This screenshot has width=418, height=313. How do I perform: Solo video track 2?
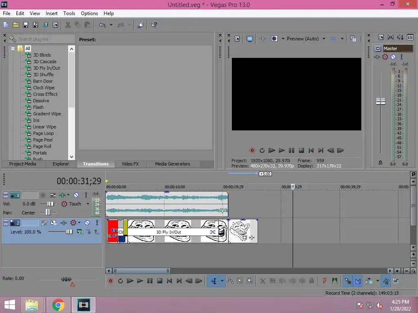point(97,223)
